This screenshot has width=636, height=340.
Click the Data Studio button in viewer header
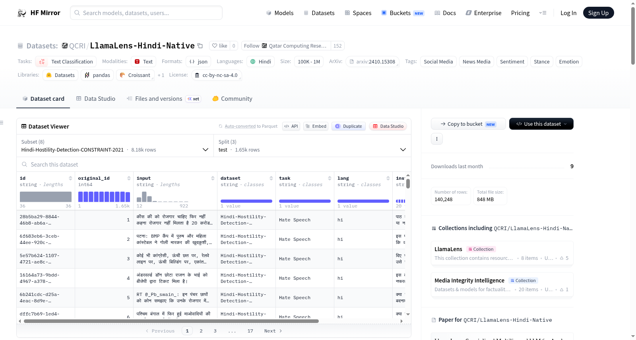click(x=388, y=126)
